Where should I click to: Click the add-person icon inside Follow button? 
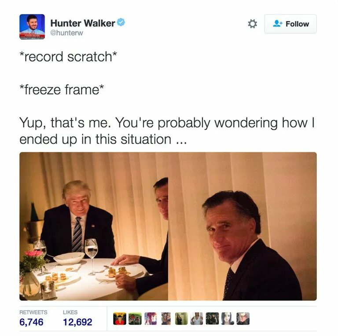coord(277,24)
